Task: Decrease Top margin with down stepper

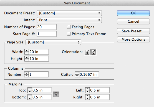Action: point(30,92)
